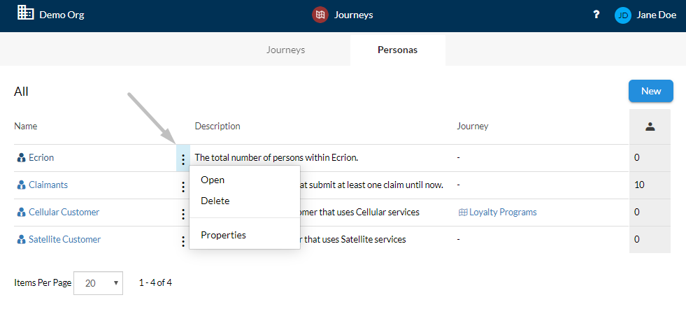This screenshot has height=309, width=686.
Task: Open the Satellite Customer persona link
Action: tap(65, 239)
